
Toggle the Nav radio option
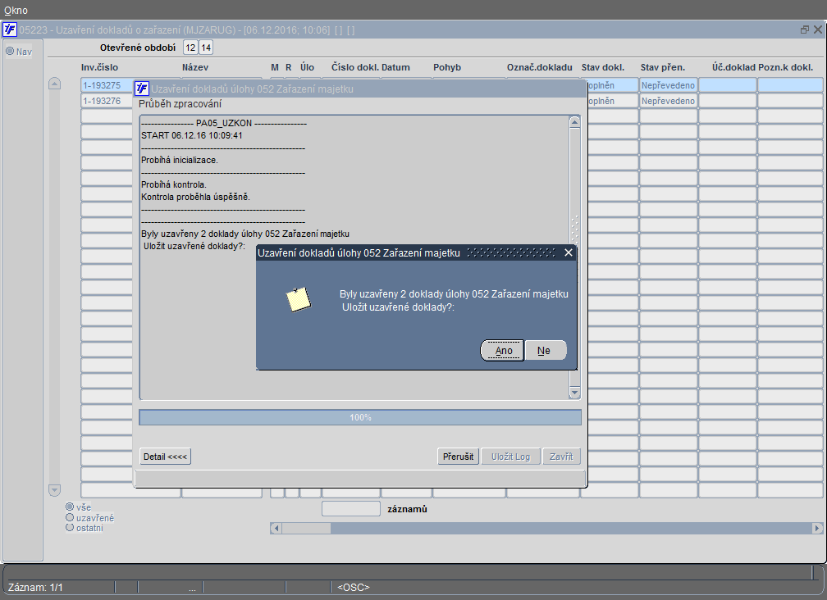click(10, 51)
